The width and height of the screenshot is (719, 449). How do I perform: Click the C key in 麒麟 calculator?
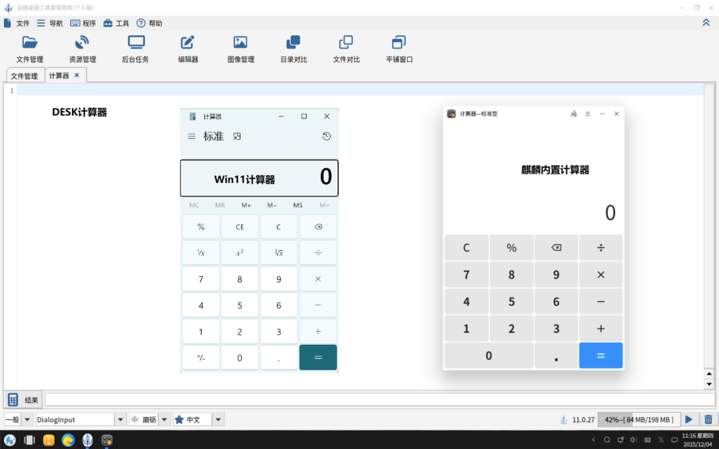click(x=466, y=247)
